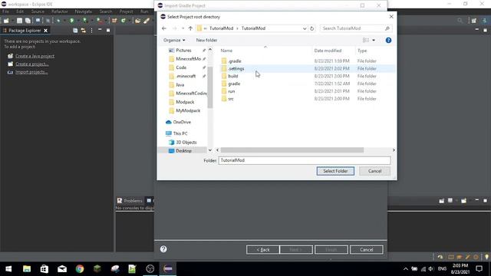Select the src folder in file list
Viewport: 491px width, 276px height.
click(x=231, y=99)
